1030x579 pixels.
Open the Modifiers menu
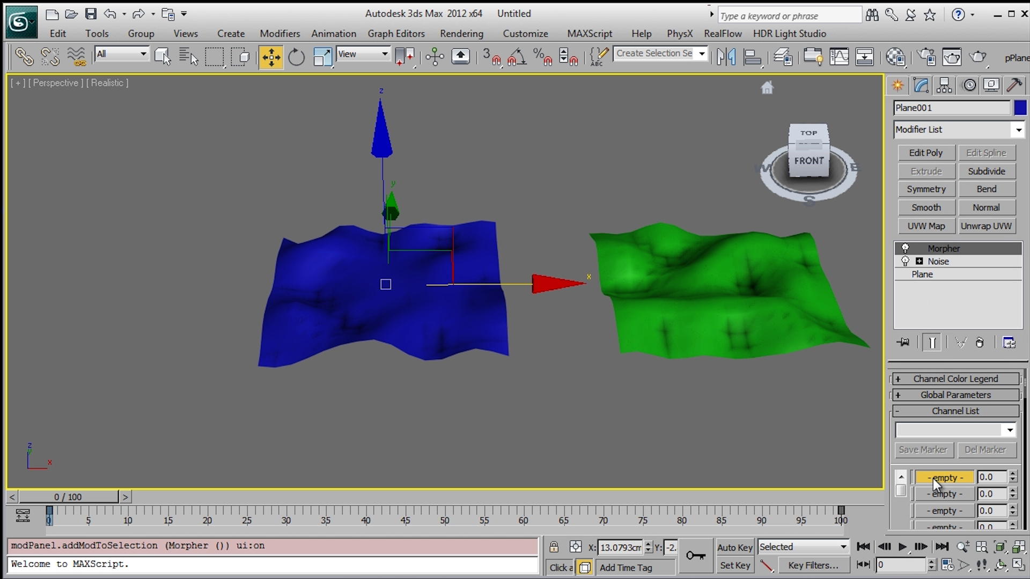[279, 33]
